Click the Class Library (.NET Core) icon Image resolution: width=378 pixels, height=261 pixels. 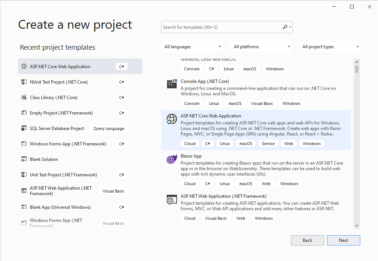pyautogui.click(x=24, y=97)
